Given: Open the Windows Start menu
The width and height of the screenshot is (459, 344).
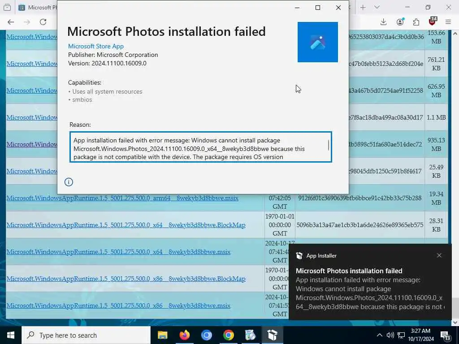Looking at the screenshot, I should [x=11, y=335].
